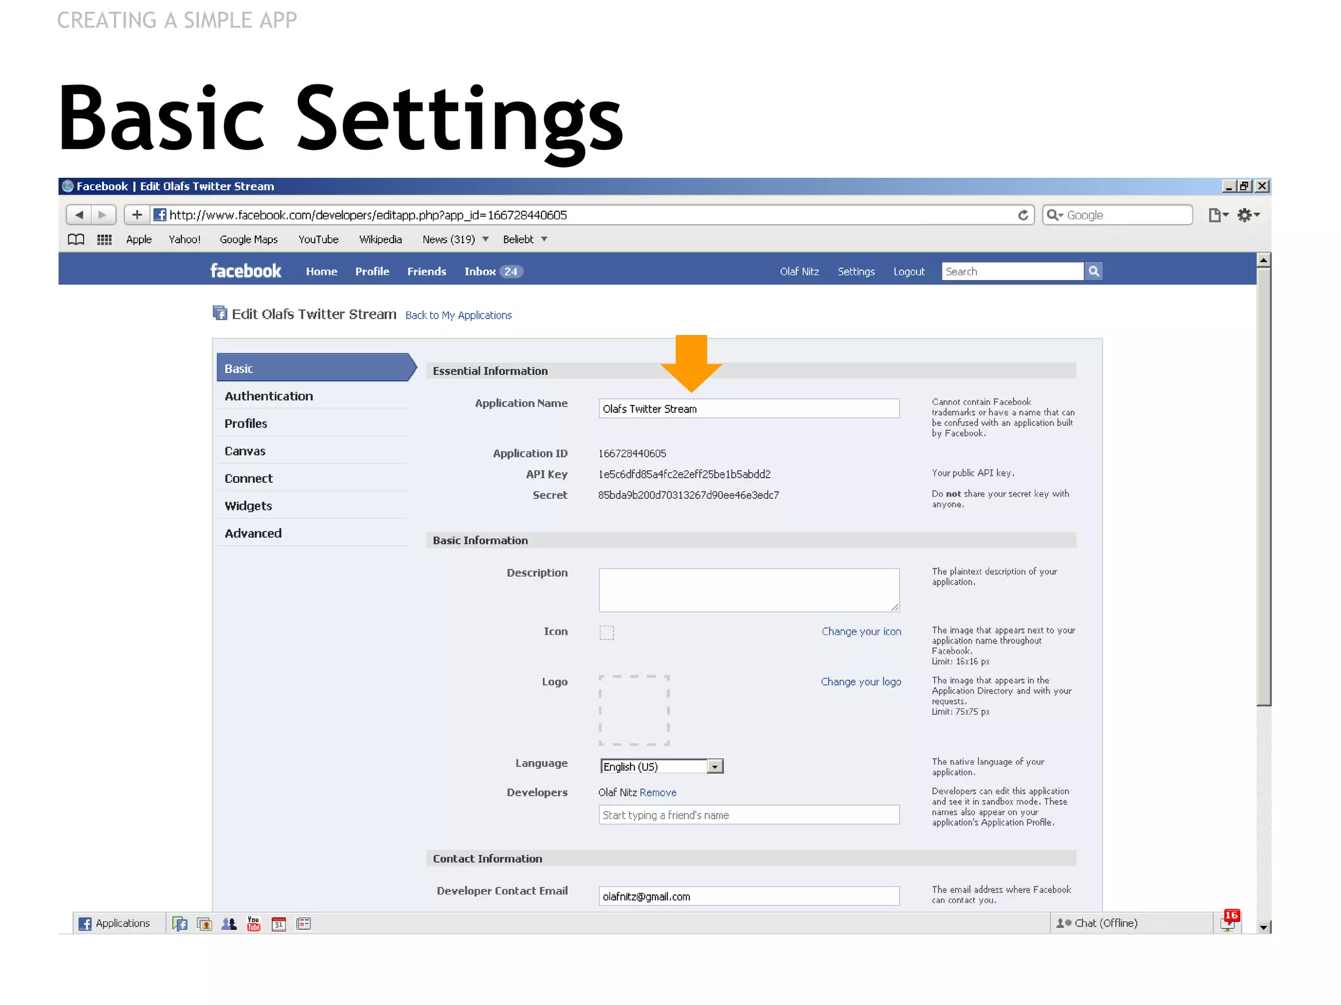Open the Apple bookmark

click(x=139, y=239)
